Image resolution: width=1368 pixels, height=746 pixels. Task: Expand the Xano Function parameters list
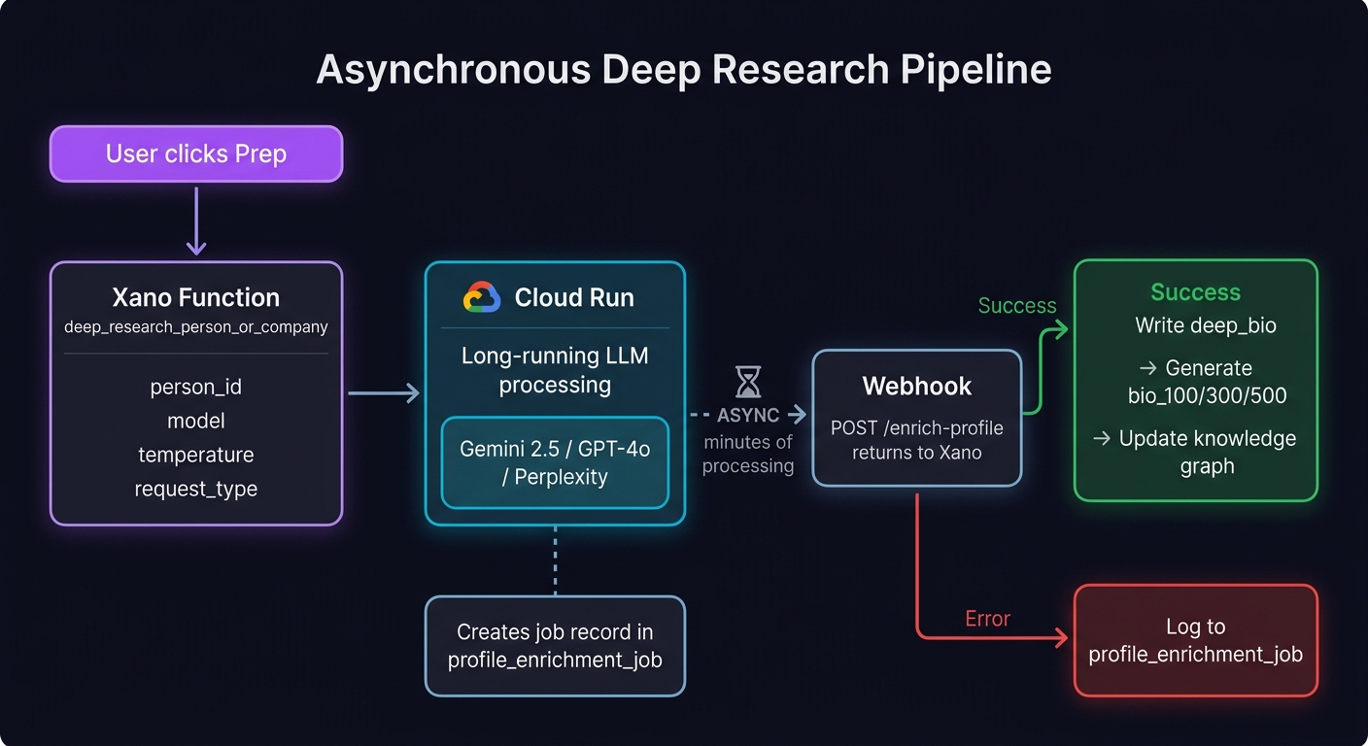[x=195, y=437]
